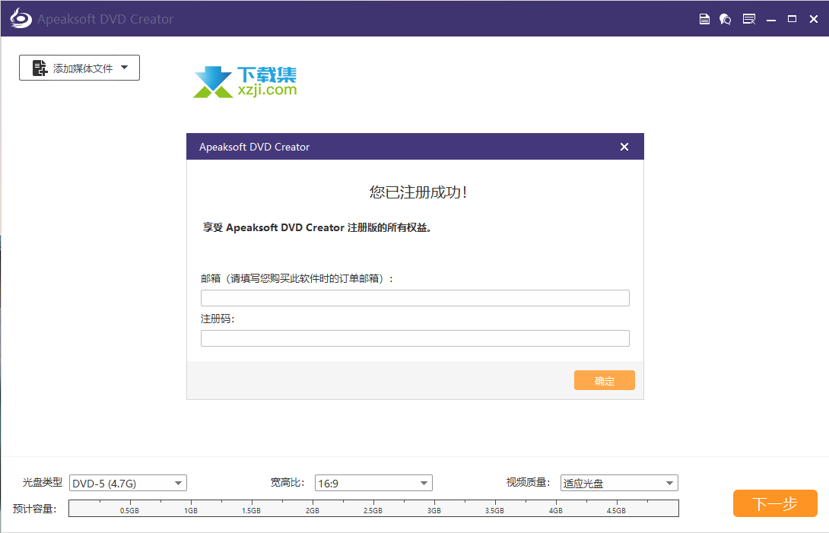Close the registration success dialog
This screenshot has height=533, width=829.
624,147
